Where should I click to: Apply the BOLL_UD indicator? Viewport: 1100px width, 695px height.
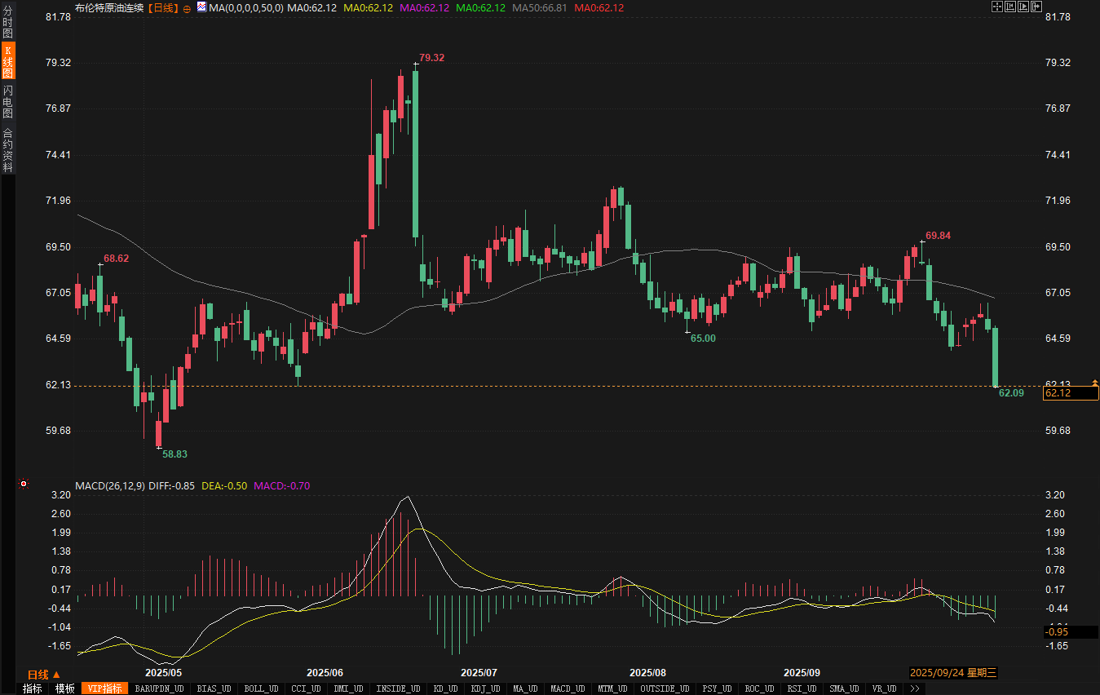click(261, 688)
